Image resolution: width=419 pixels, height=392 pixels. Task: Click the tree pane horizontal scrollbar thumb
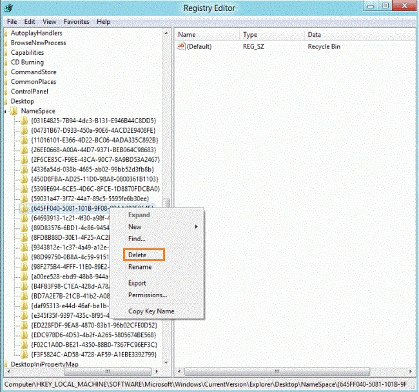point(108,371)
